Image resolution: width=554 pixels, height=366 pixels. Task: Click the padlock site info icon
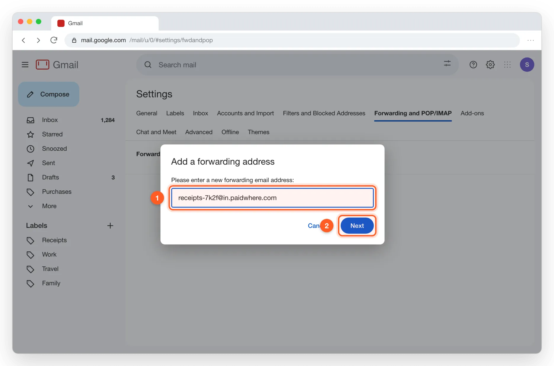point(74,40)
